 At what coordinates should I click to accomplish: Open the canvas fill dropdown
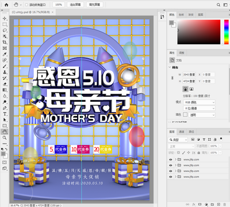202,115
